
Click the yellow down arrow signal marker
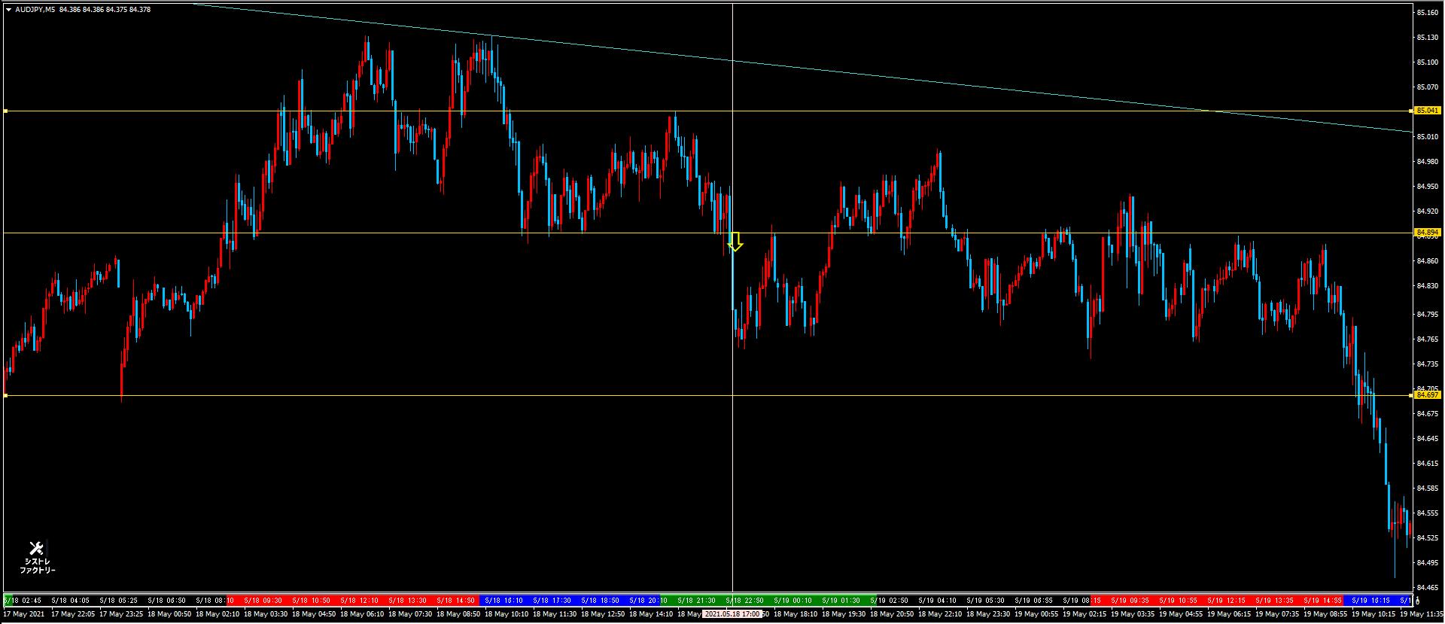coord(735,242)
